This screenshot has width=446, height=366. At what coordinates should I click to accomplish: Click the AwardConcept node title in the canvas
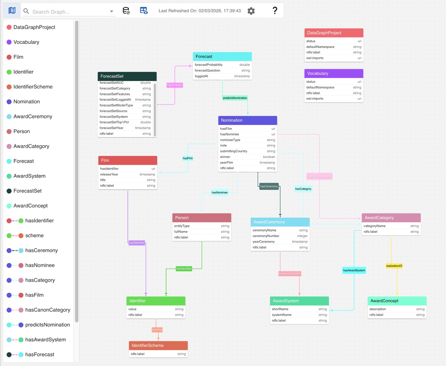[x=385, y=301]
